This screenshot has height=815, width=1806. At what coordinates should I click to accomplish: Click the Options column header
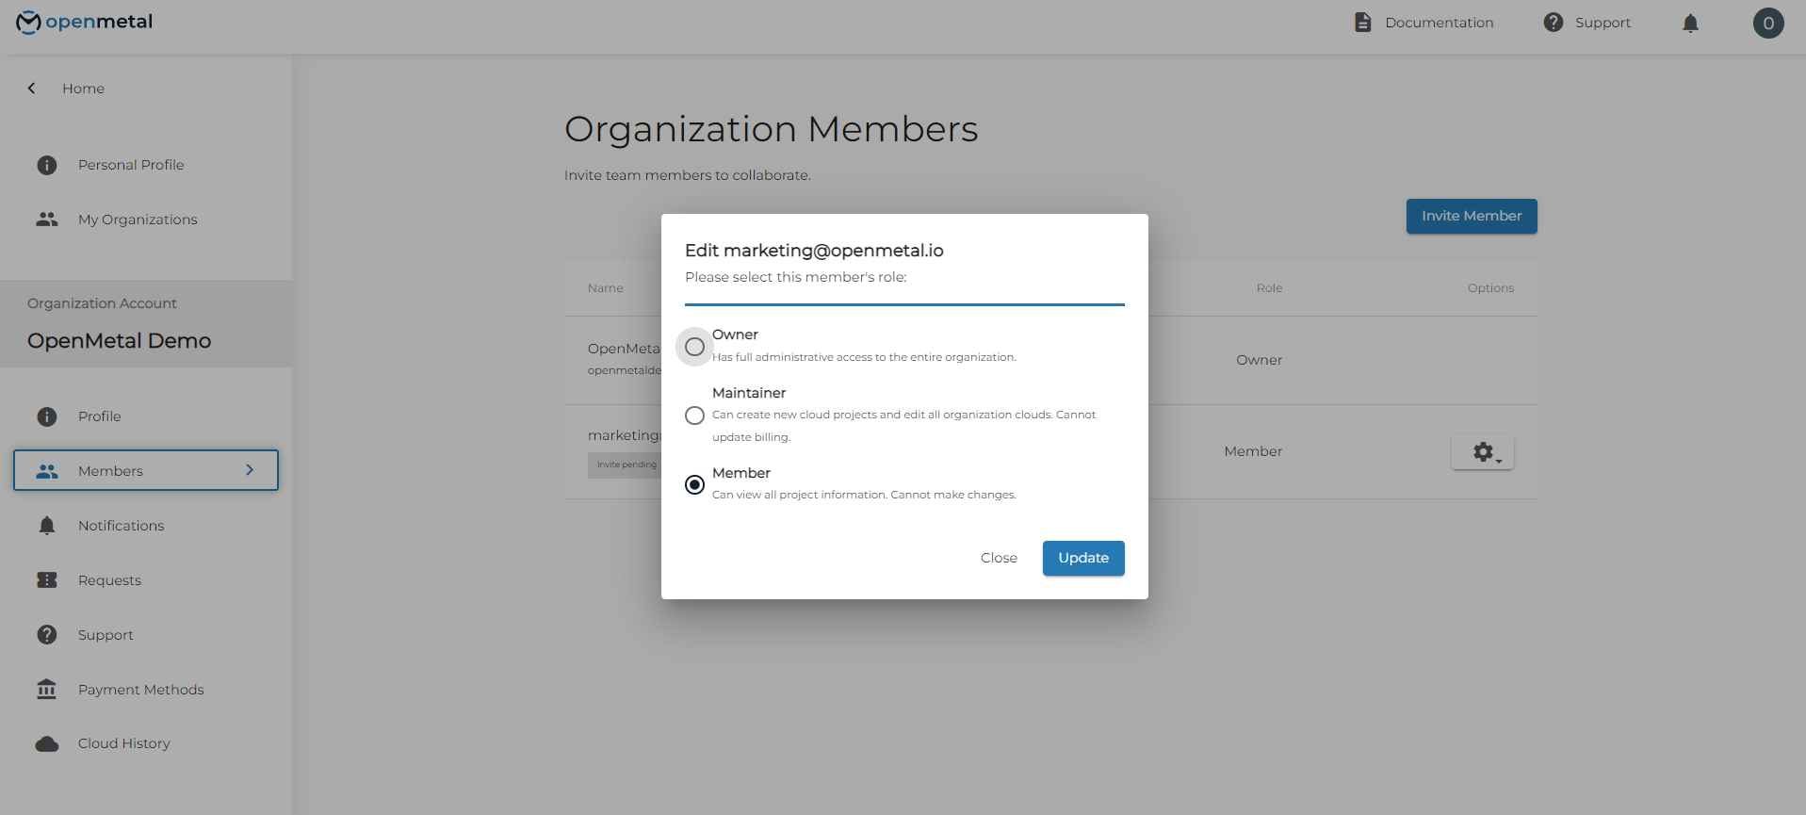coord(1490,288)
